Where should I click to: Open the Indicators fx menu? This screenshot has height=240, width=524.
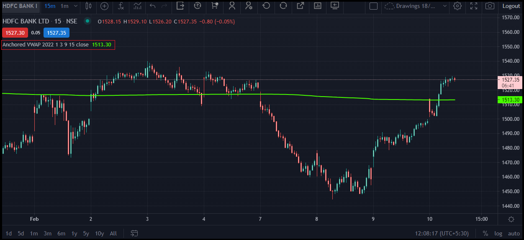[x=121, y=6]
